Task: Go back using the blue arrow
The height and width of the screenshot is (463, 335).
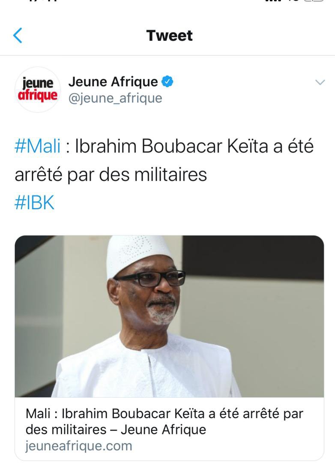Action: pos(18,36)
